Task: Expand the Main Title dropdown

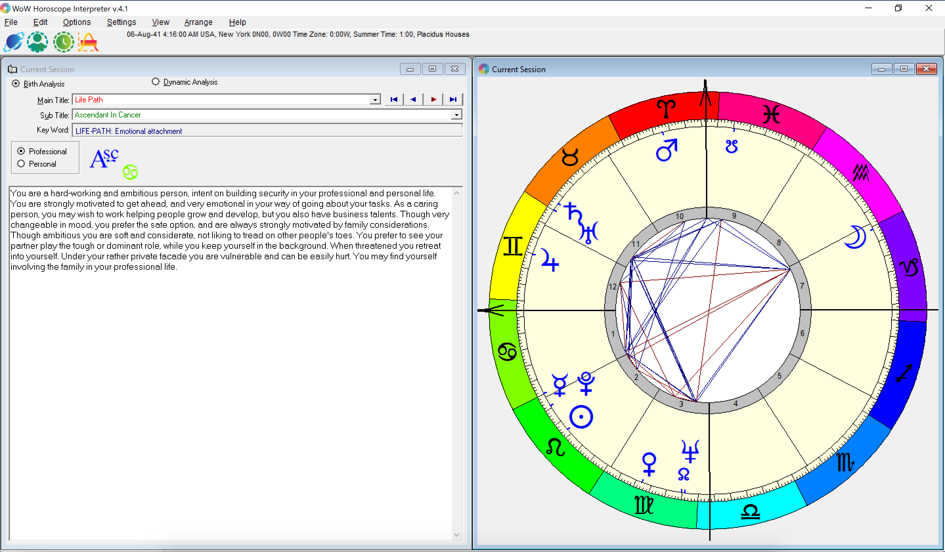Action: (x=375, y=100)
